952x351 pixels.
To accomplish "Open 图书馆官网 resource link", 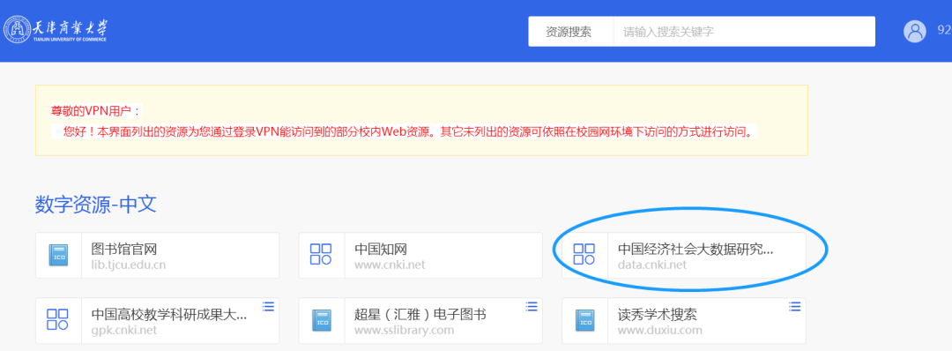I will pos(124,249).
